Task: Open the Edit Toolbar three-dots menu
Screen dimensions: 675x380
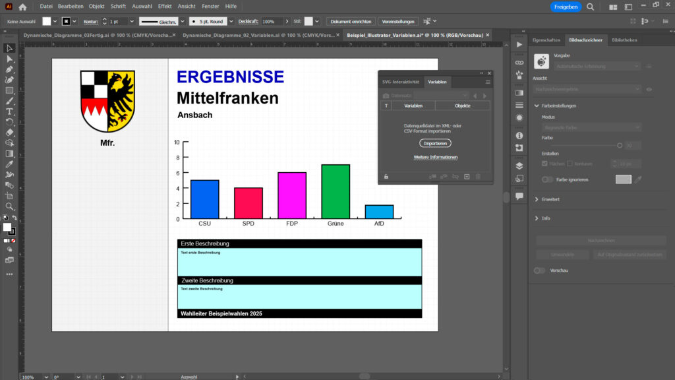Action: tap(9, 274)
